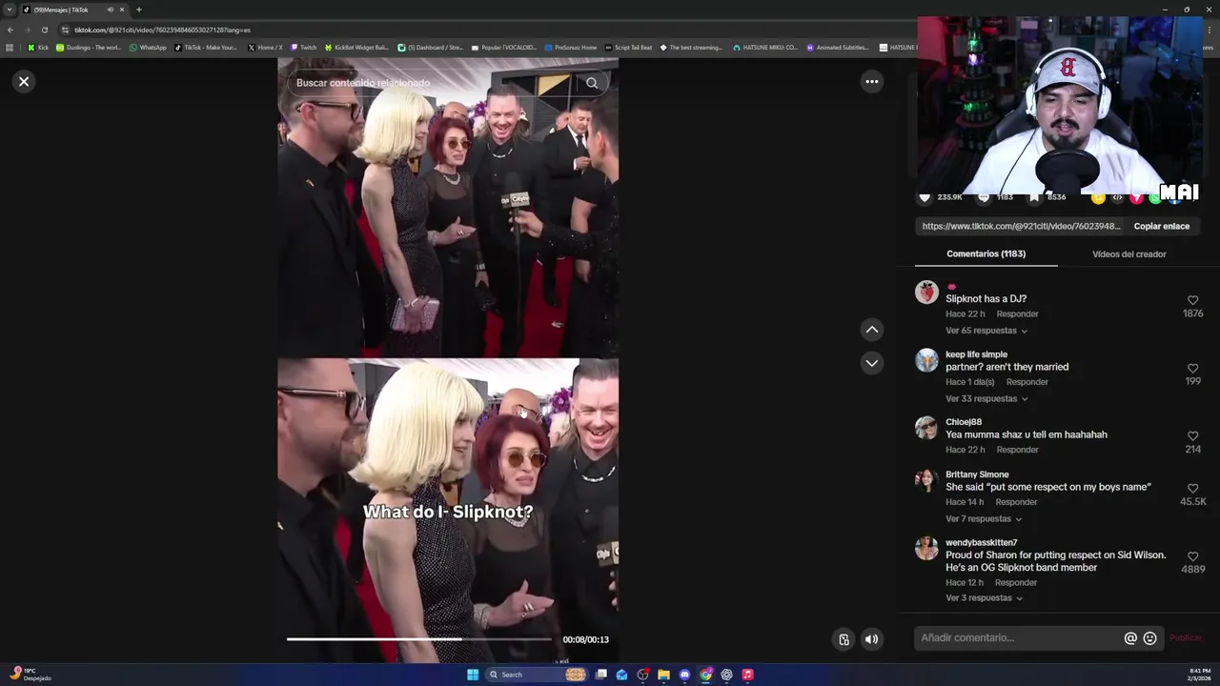This screenshot has height=686, width=1220.
Task: Click the yellow repost share icon
Action: click(x=1098, y=197)
